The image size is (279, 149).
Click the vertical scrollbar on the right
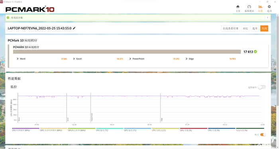coord(277,61)
